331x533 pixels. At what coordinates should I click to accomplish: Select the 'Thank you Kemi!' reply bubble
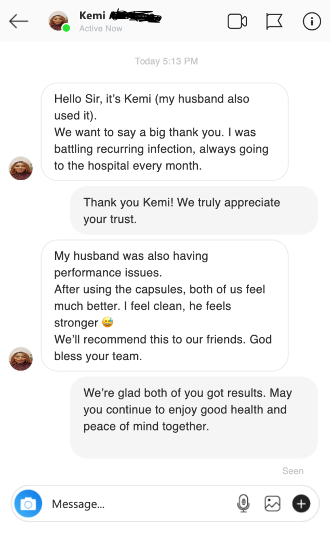(194, 210)
